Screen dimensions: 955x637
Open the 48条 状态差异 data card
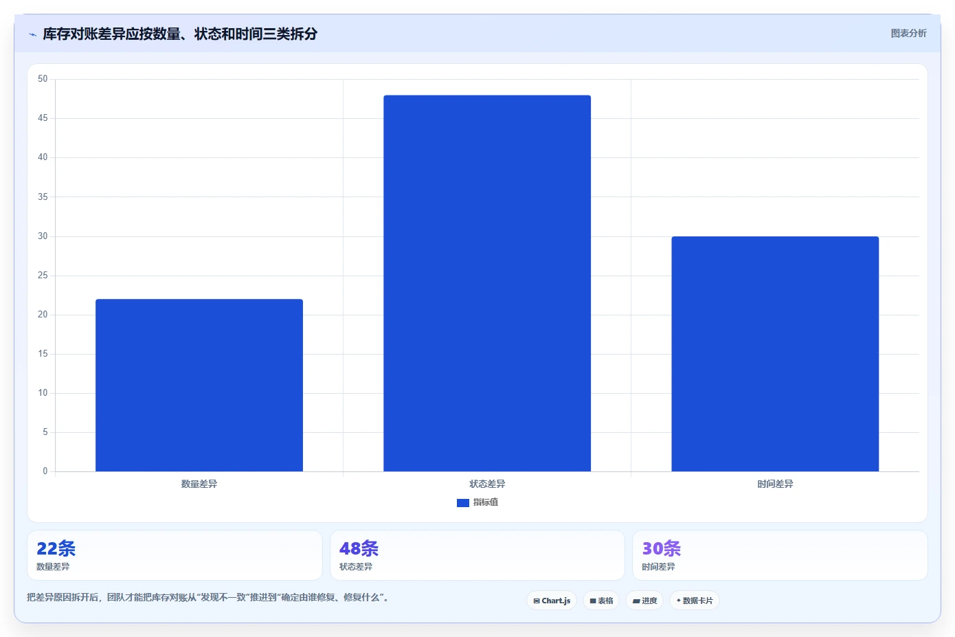coord(477,555)
